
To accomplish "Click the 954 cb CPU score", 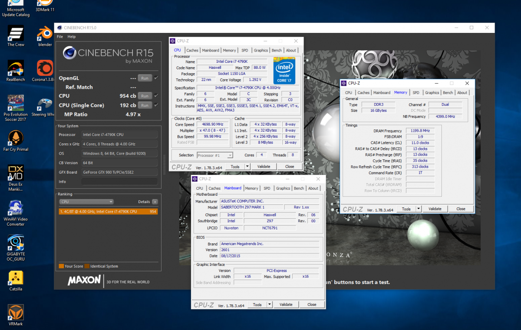I will click(x=128, y=96).
